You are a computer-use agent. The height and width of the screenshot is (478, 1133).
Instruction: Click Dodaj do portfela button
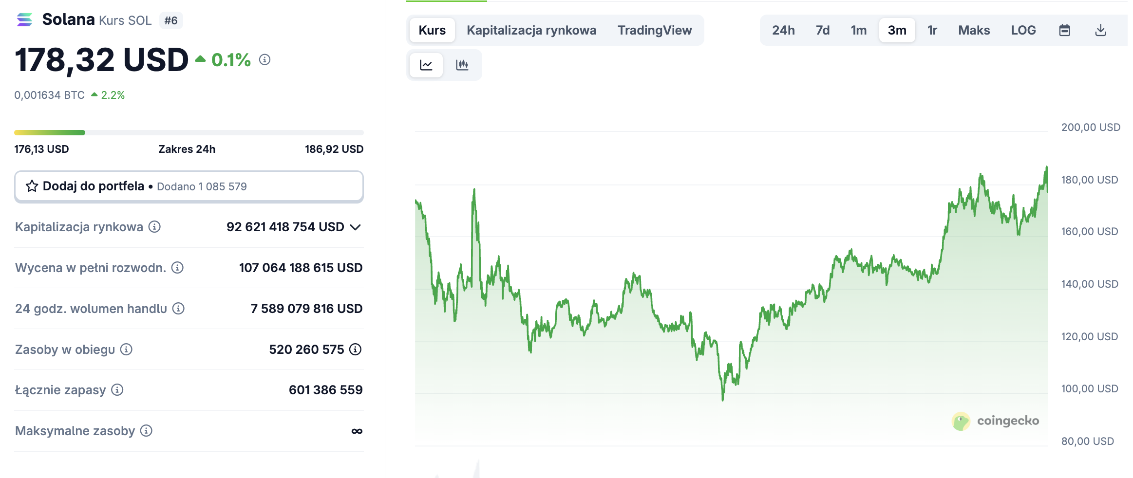coord(189,186)
